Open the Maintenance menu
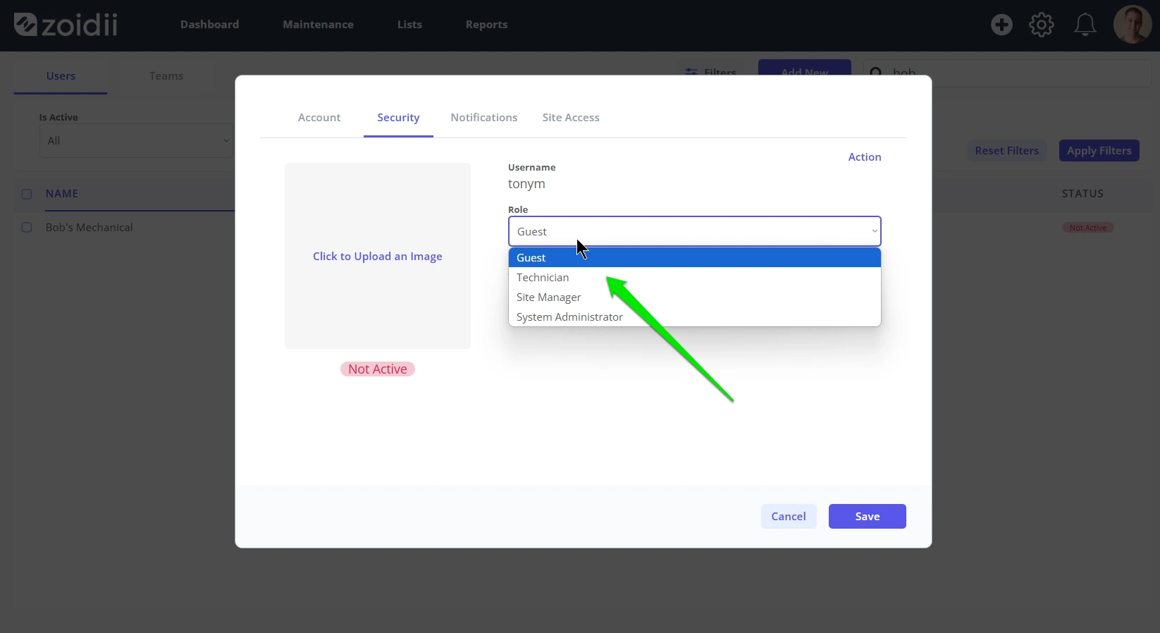 [318, 25]
